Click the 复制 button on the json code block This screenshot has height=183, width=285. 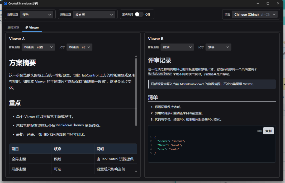click(x=268, y=131)
